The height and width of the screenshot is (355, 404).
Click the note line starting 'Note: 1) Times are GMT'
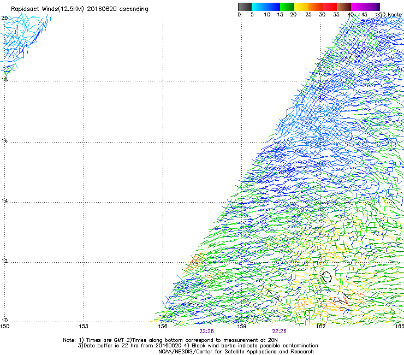tap(170, 340)
